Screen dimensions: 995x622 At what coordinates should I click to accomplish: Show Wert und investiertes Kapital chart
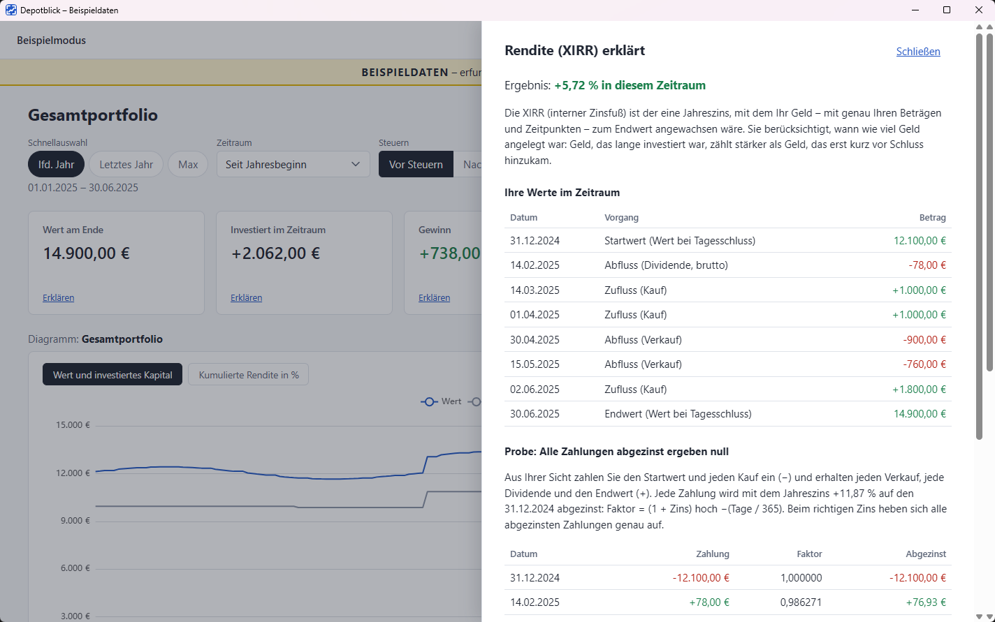coord(112,375)
